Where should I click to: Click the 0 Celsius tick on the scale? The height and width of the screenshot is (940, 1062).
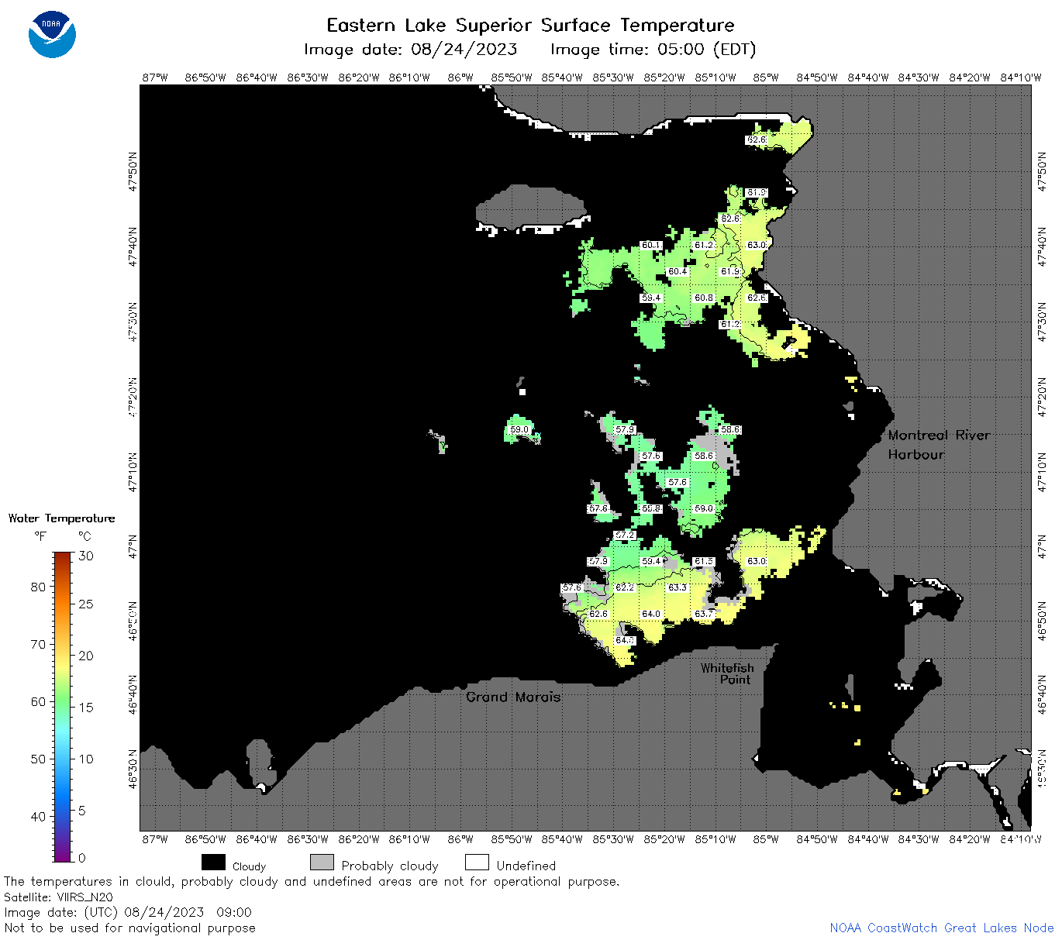[82, 858]
